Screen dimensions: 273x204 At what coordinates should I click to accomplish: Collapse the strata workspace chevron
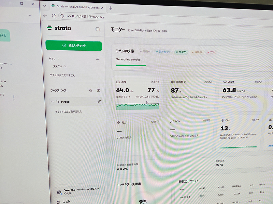pos(52,102)
